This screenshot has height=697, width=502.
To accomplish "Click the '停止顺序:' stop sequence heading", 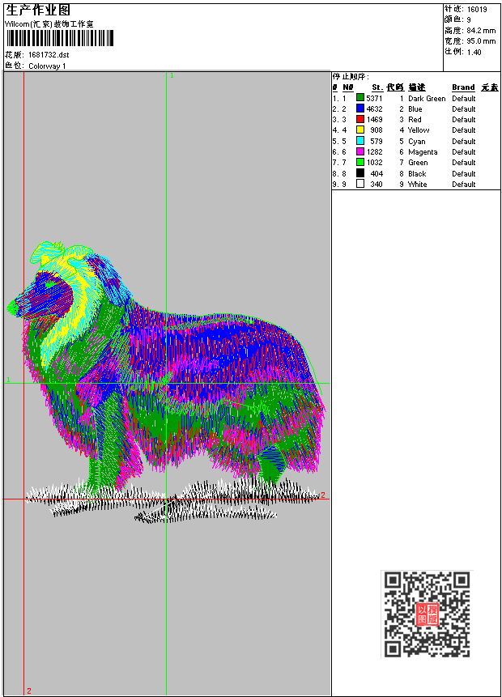I will pos(351,76).
